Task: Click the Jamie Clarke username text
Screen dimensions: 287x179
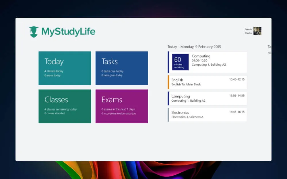Action: point(247,31)
